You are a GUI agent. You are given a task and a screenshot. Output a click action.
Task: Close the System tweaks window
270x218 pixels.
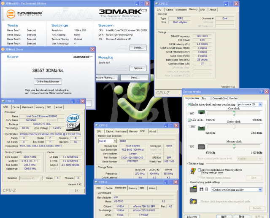[267, 92]
